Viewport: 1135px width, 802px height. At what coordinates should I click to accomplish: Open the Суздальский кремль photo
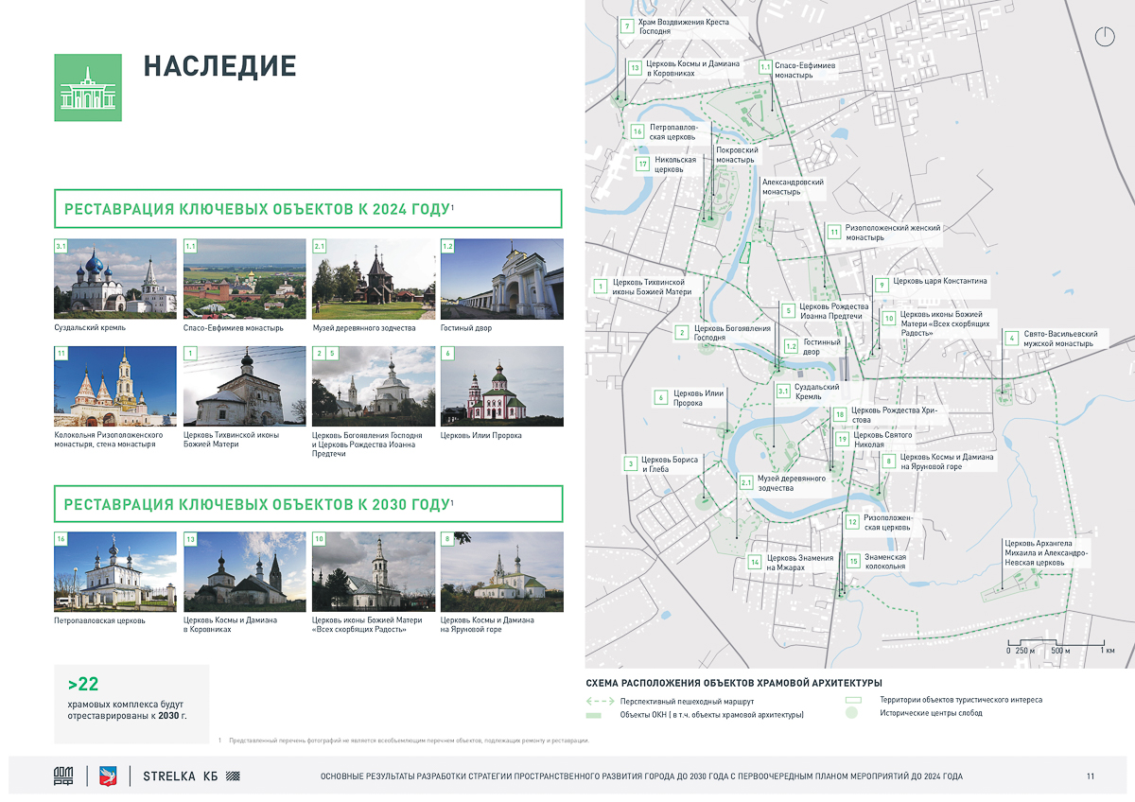115,278
